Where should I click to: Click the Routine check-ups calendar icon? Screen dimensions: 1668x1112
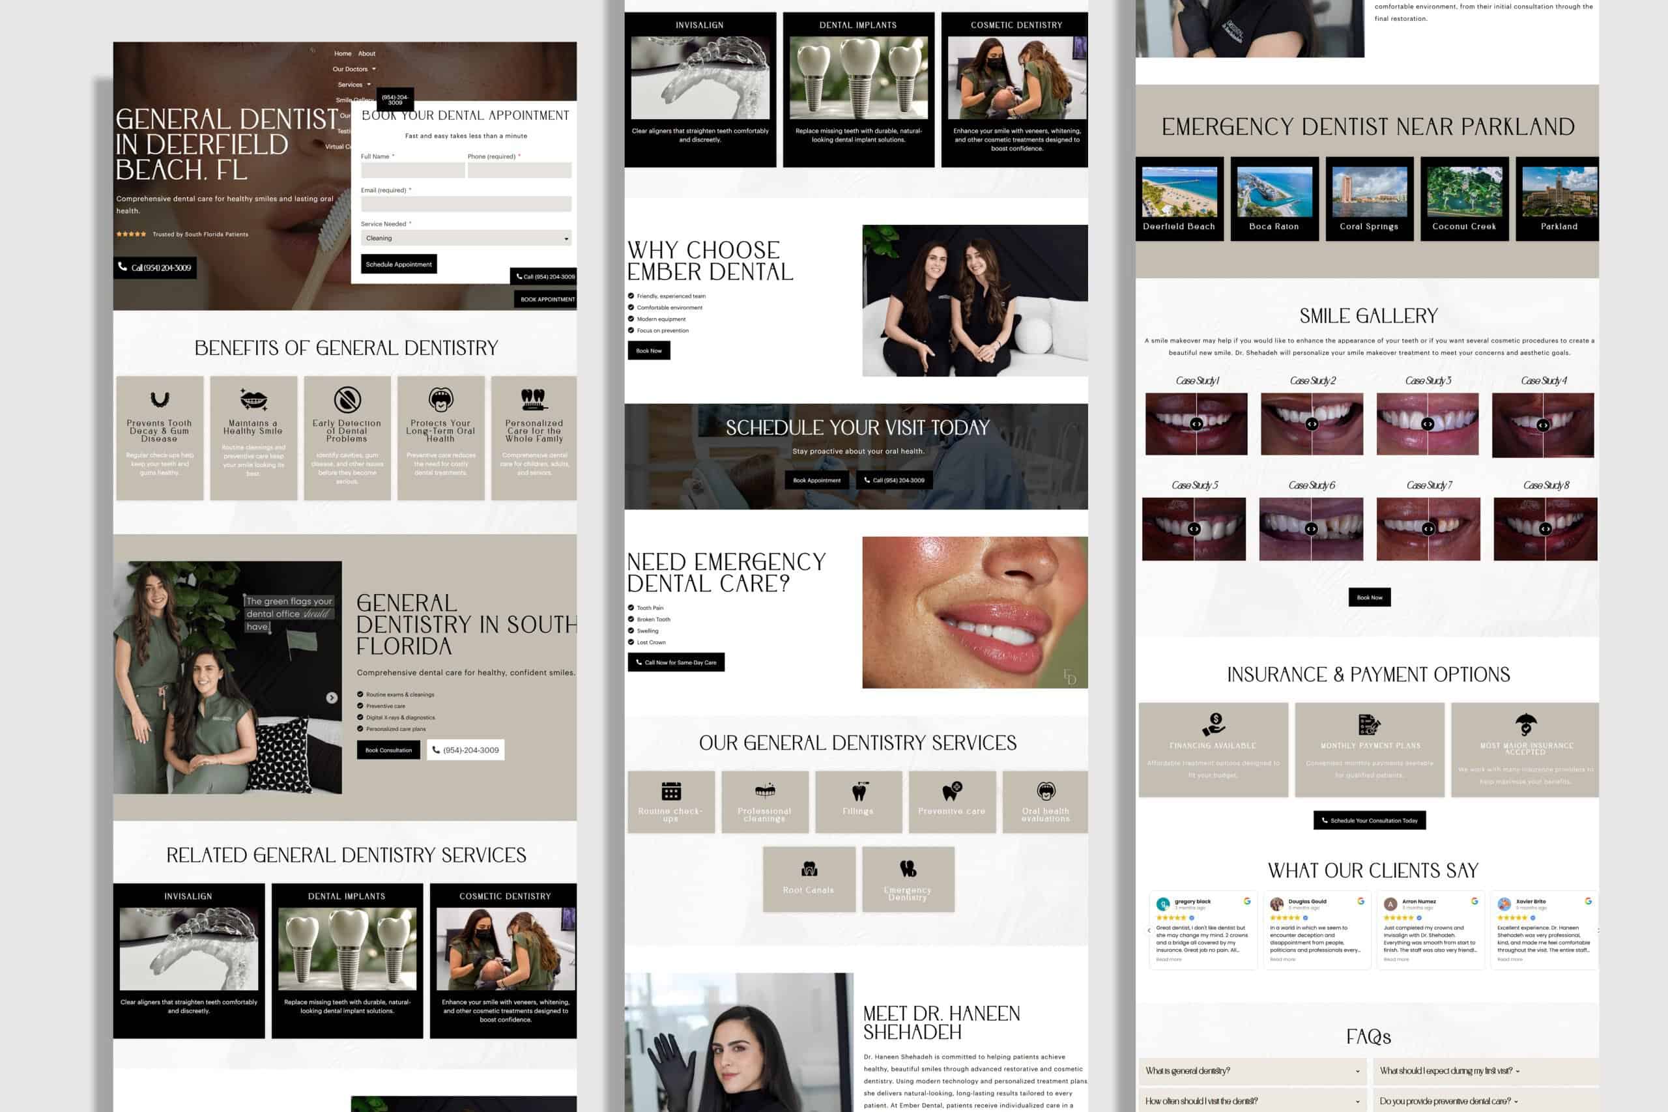671,791
